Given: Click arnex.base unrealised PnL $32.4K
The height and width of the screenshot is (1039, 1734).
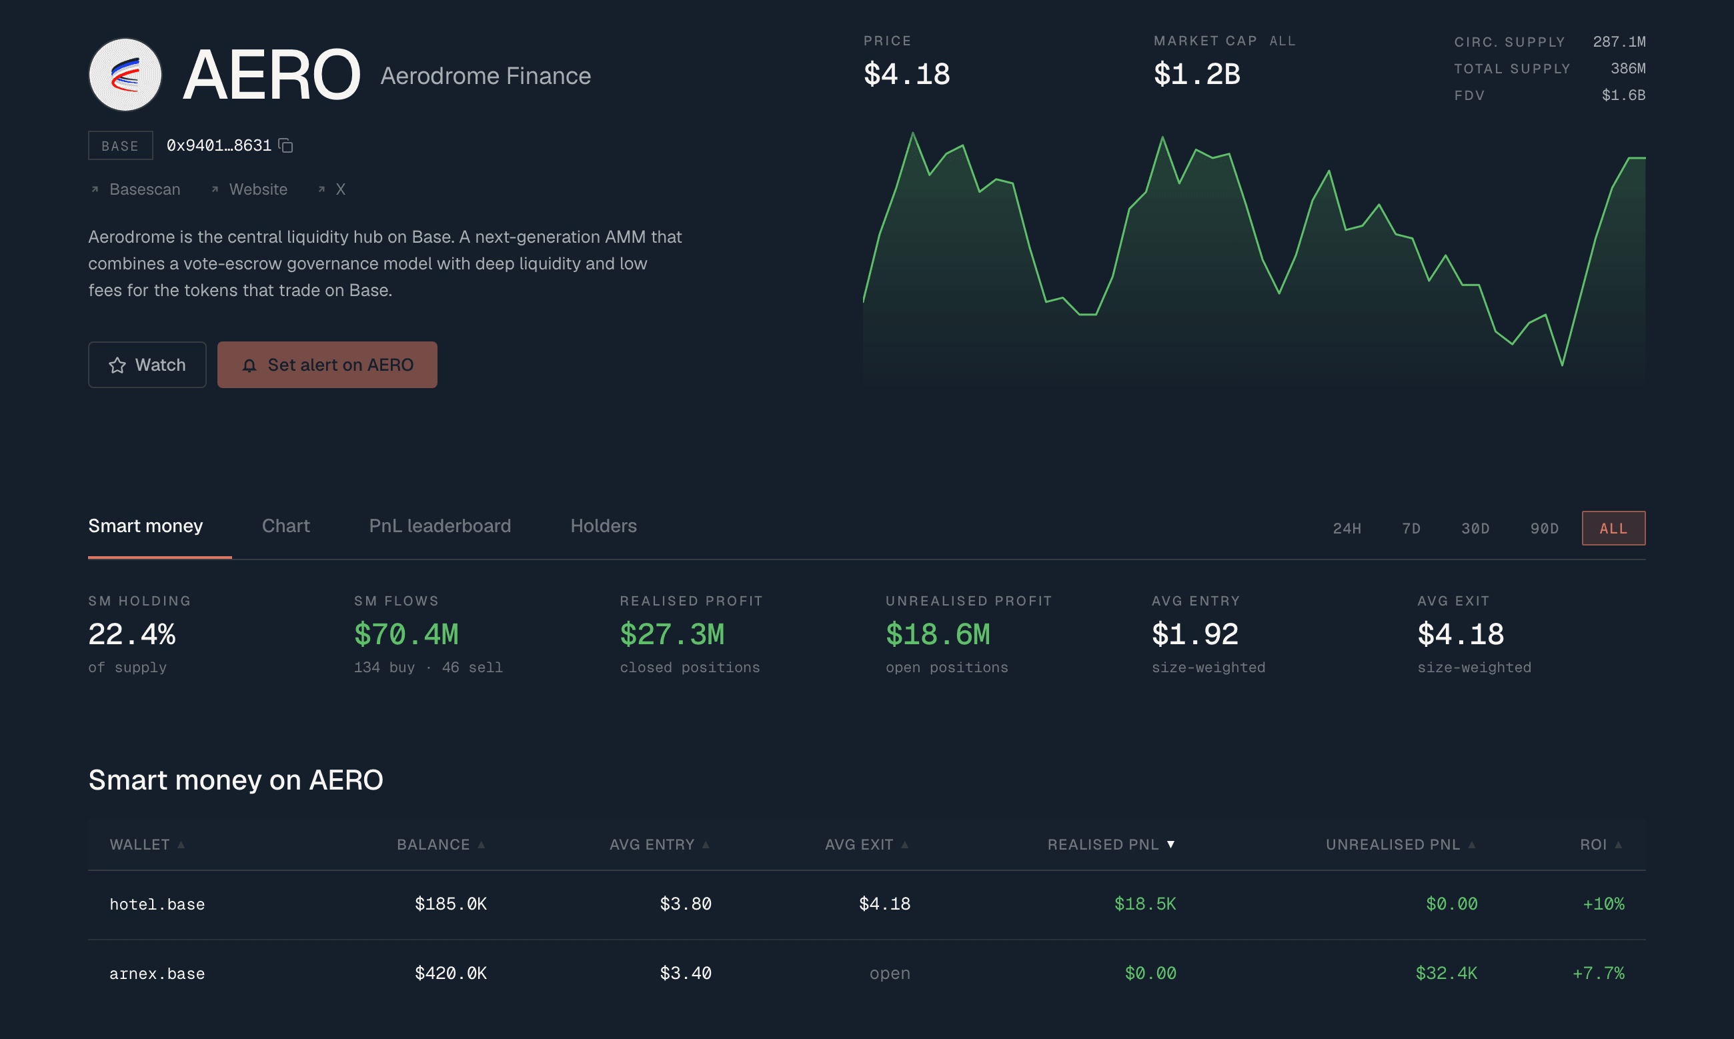Looking at the screenshot, I should (x=1447, y=973).
